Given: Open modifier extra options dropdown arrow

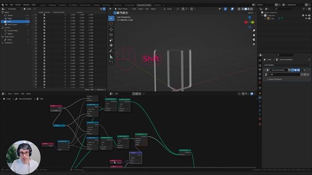Looking at the screenshot, I should (x=302, y=70).
